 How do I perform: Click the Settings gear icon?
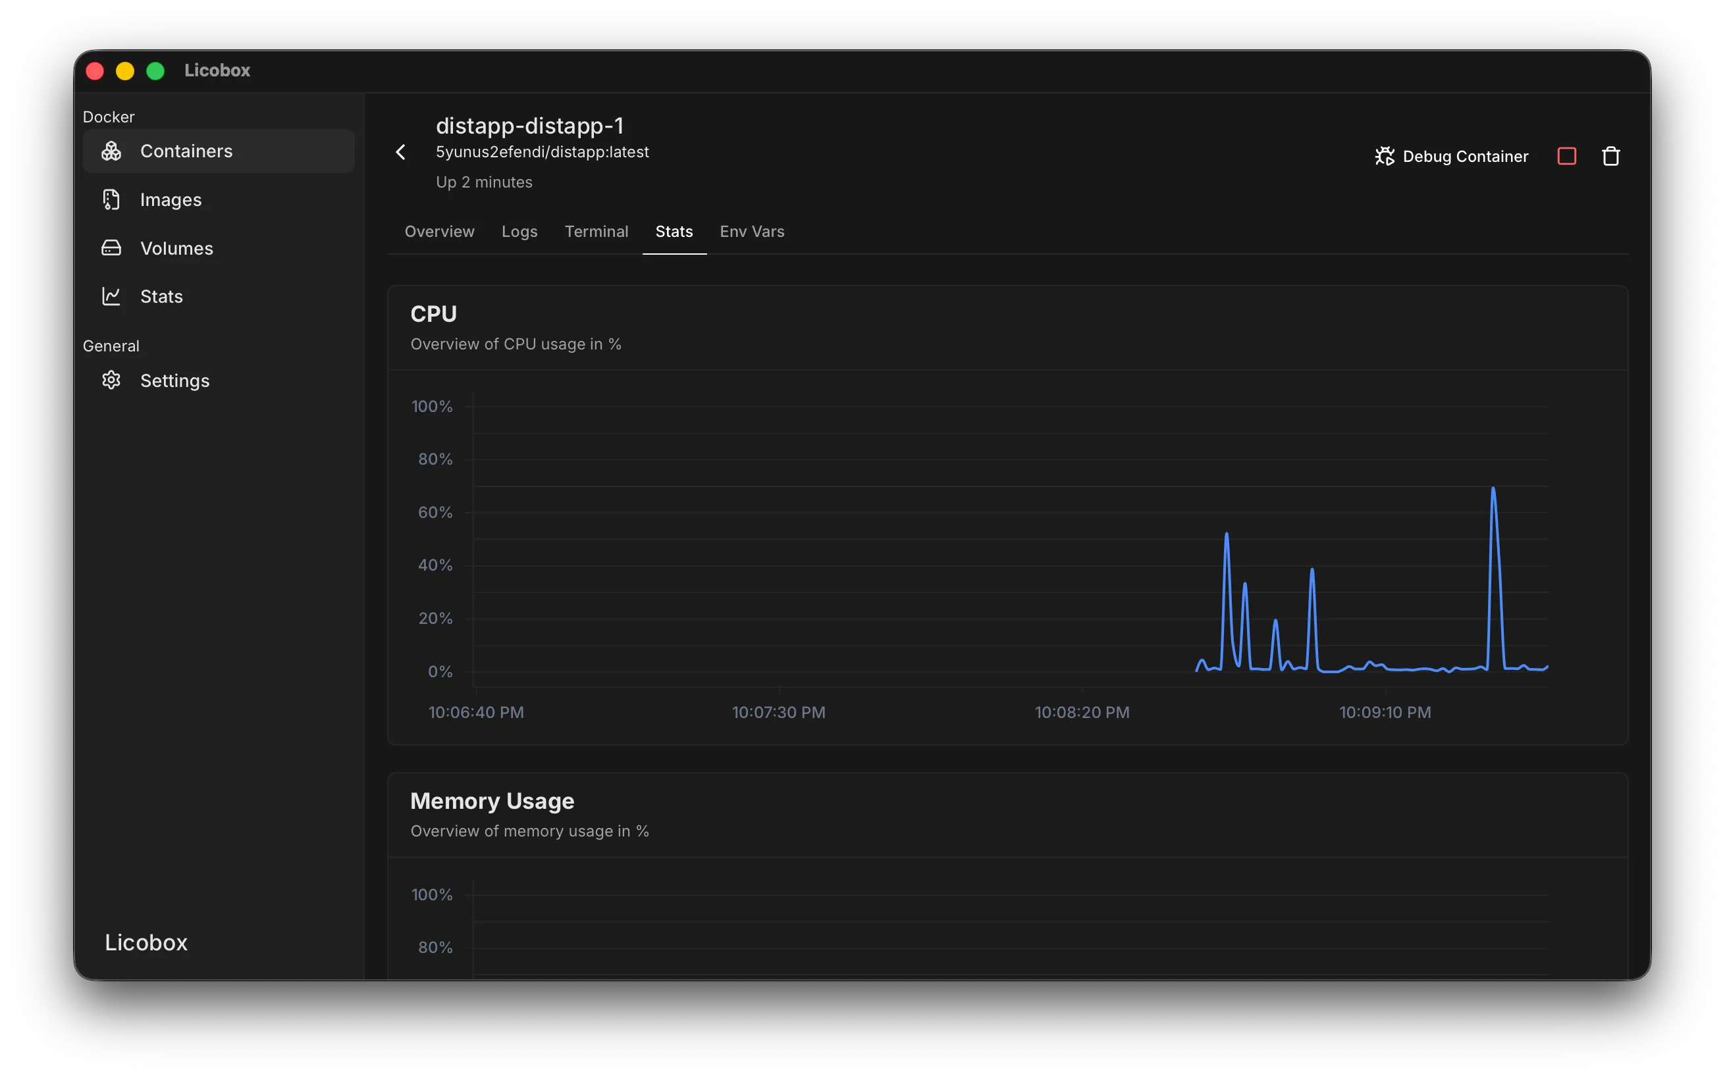point(111,380)
